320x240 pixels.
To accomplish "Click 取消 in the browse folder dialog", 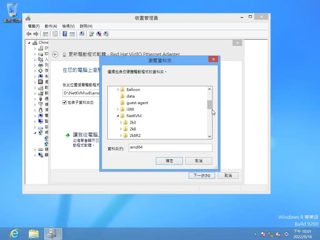I will pos(198,161).
